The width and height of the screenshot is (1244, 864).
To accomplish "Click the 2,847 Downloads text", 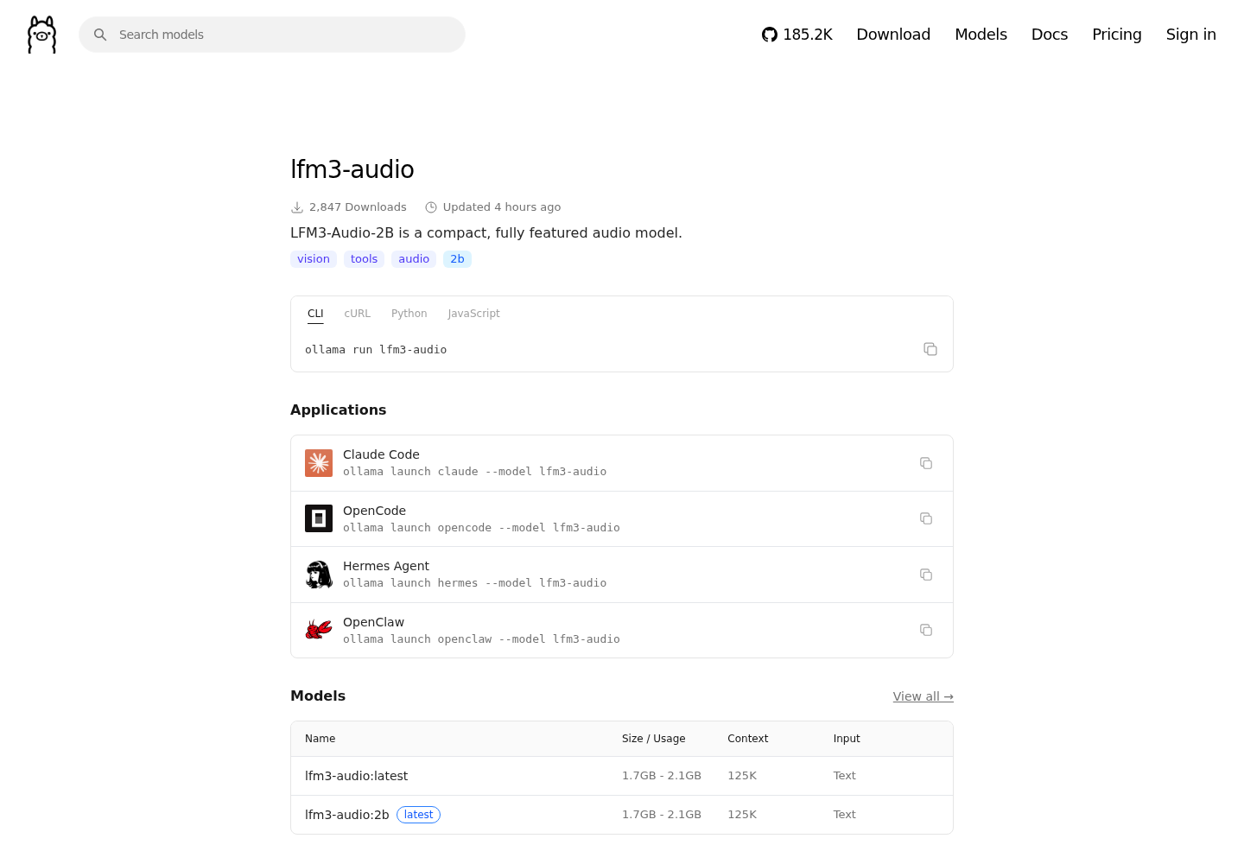I will [358, 207].
